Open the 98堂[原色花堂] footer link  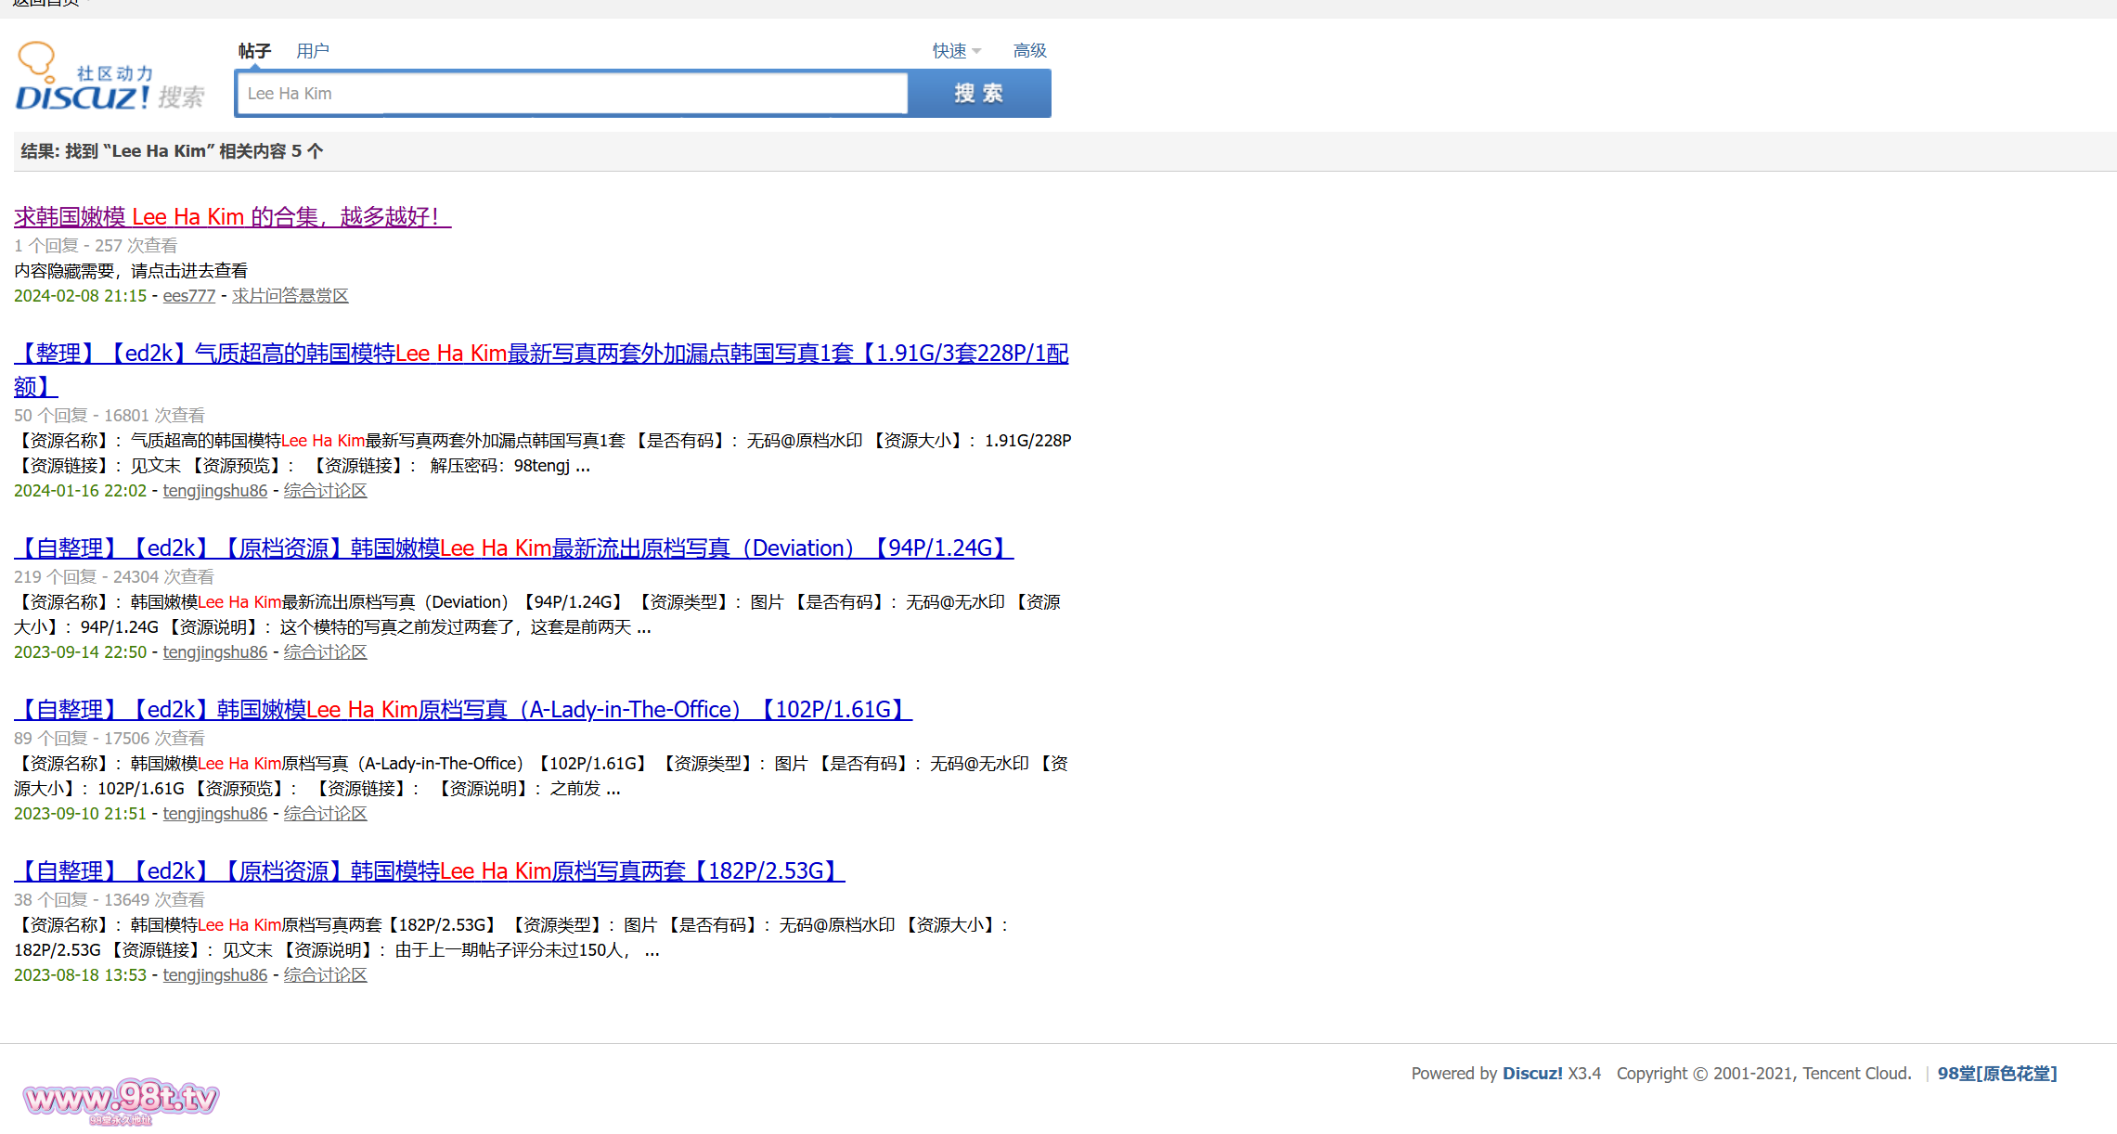1997,1073
